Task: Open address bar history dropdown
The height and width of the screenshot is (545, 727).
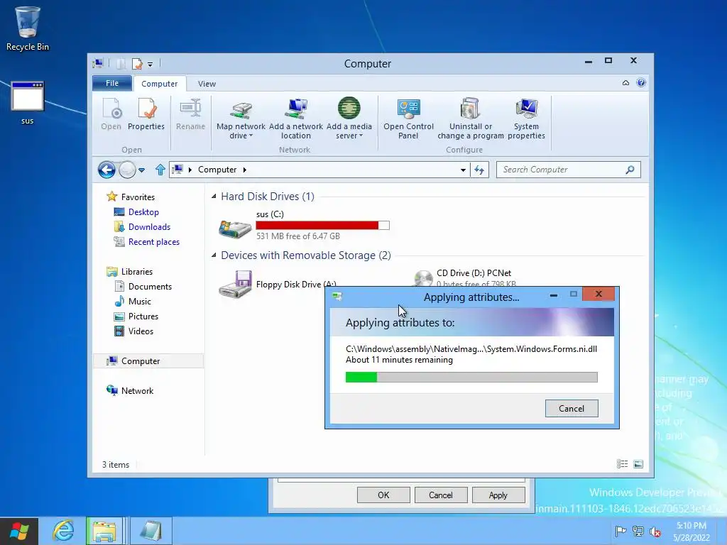Action: (463, 170)
